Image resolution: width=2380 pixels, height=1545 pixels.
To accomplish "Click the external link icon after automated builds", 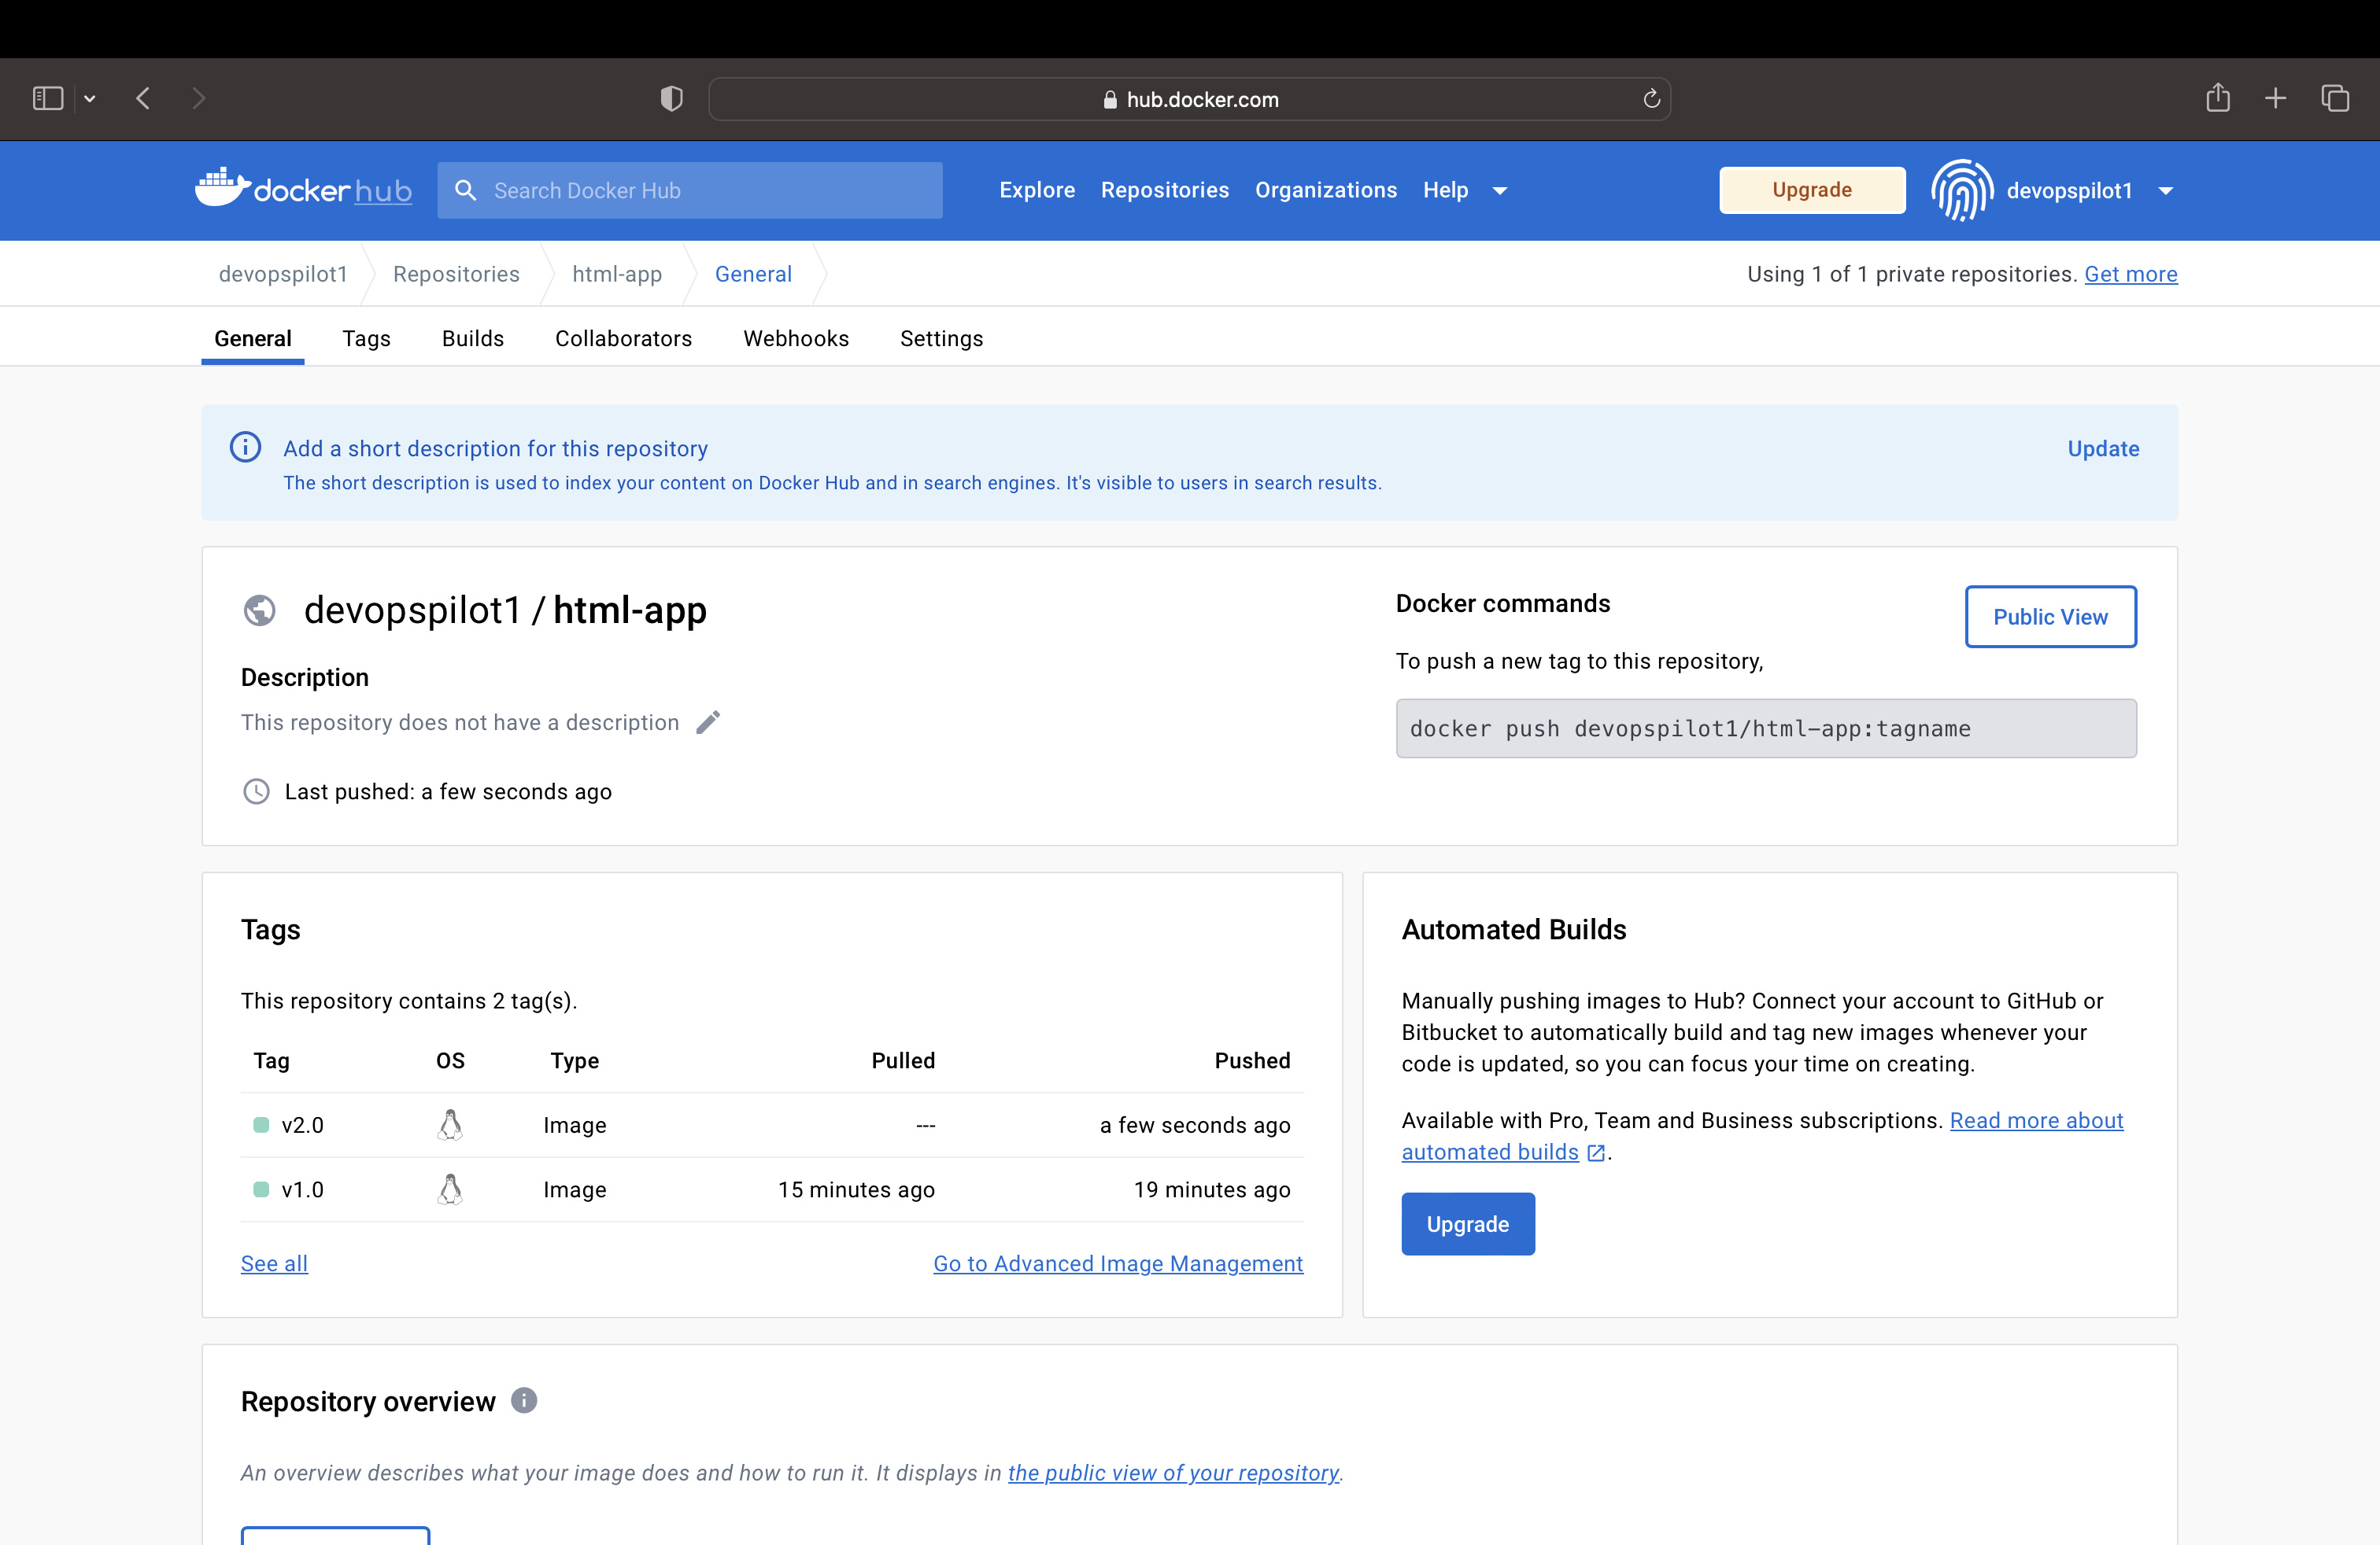I will (x=1596, y=1152).
